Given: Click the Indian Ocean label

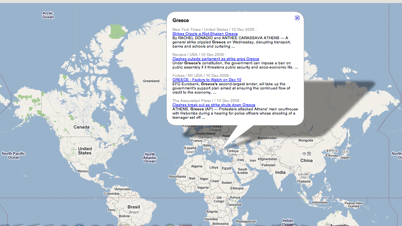Looking at the screenshot, I should pyautogui.click(x=288, y=223).
